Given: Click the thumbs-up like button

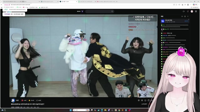Looking at the screenshot, I should click(x=39, y=100).
